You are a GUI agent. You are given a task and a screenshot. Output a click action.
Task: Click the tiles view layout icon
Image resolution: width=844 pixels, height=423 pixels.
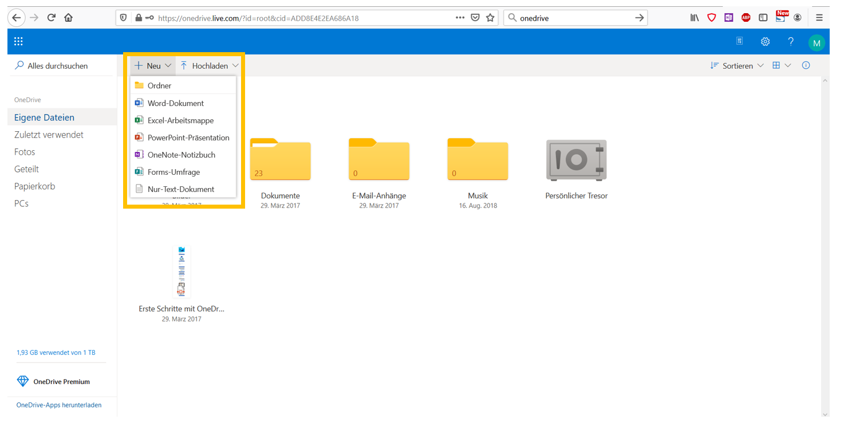coord(776,65)
